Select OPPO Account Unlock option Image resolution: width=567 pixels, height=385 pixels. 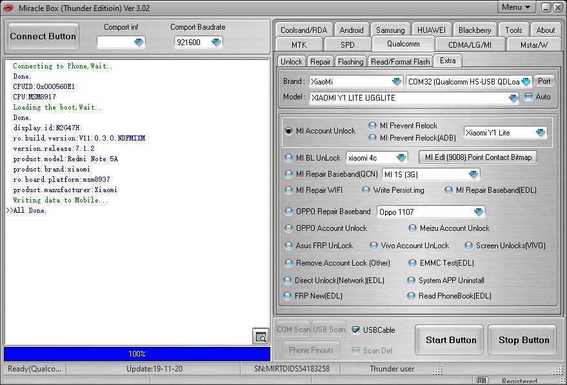(288, 228)
